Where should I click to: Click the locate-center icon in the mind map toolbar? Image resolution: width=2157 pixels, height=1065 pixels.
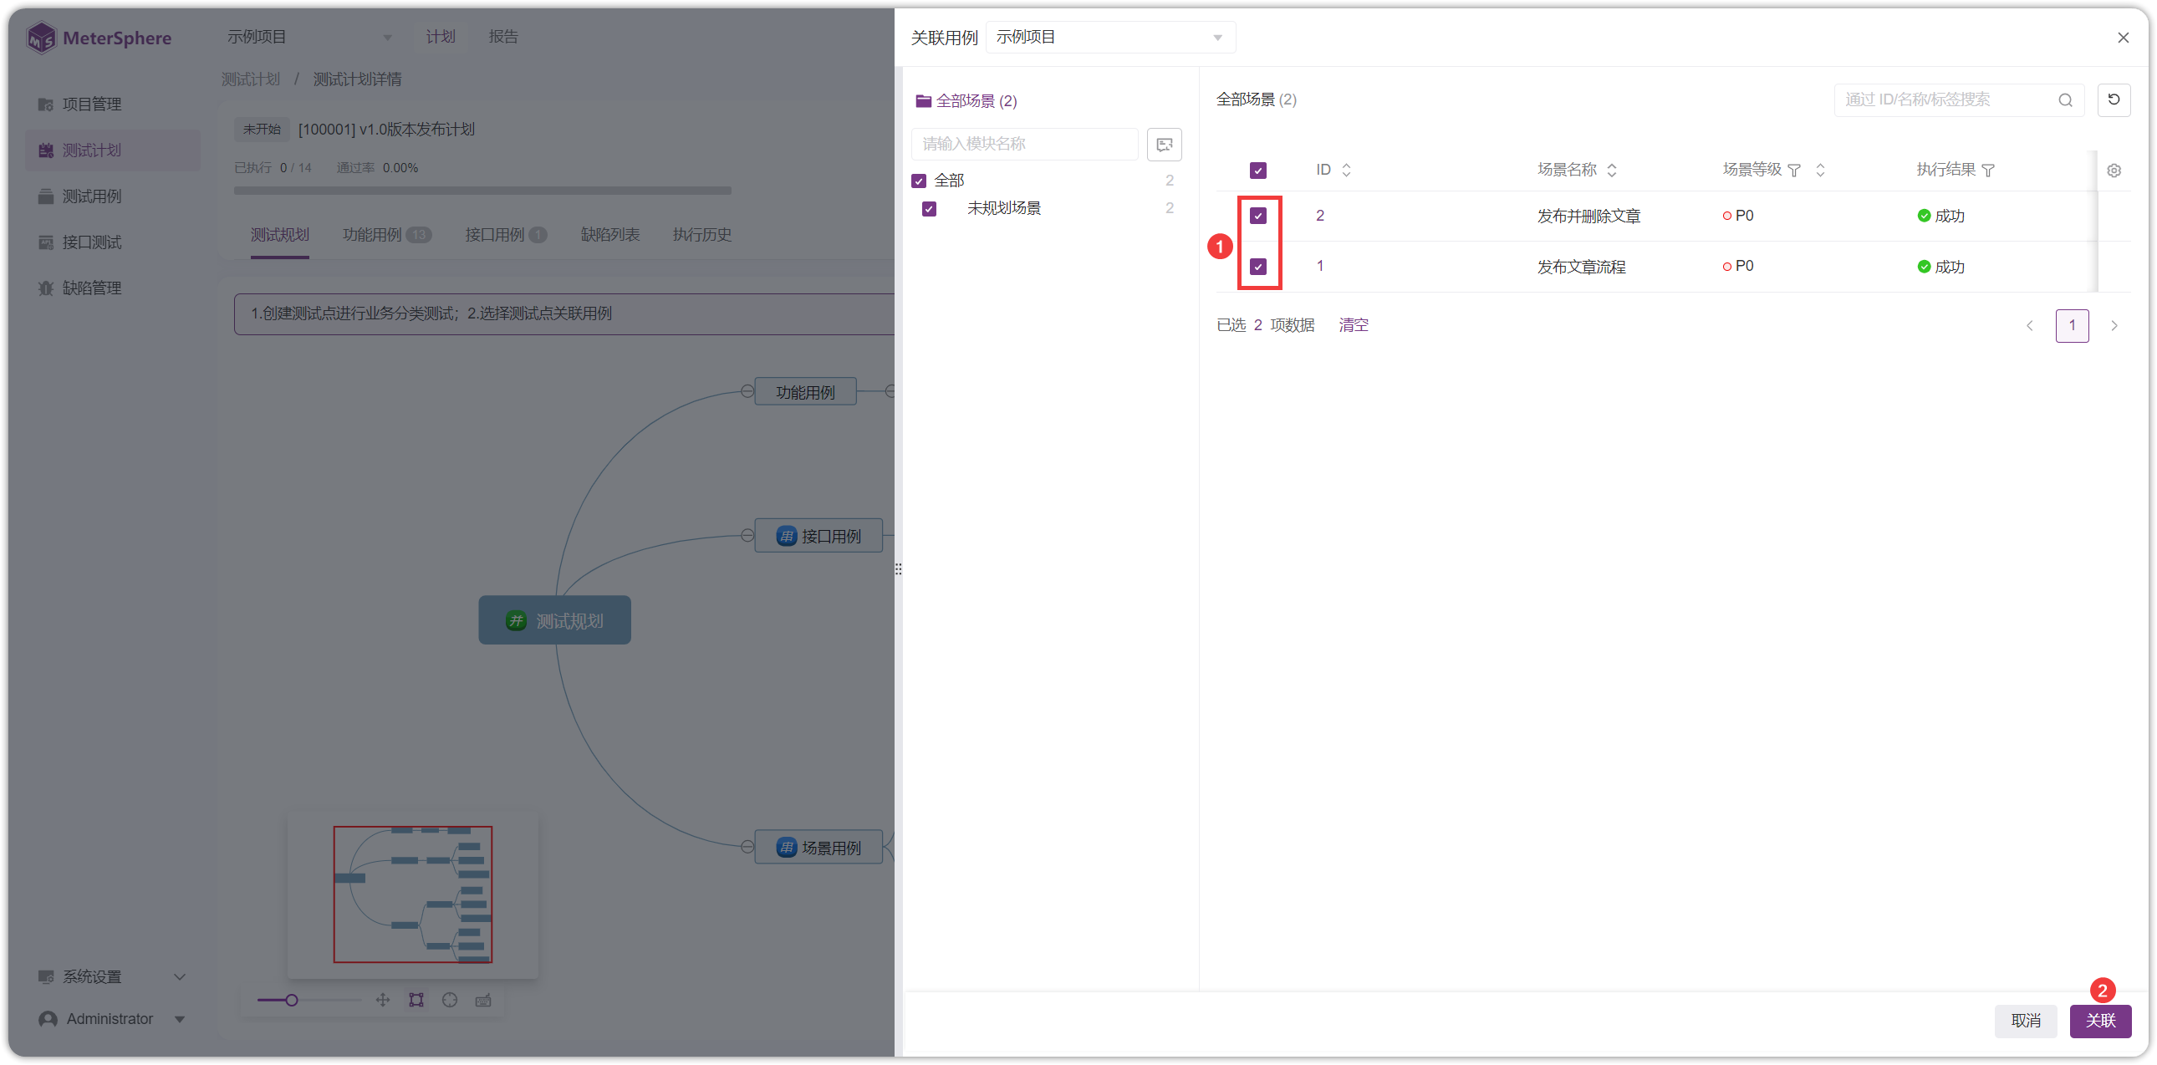450,1000
